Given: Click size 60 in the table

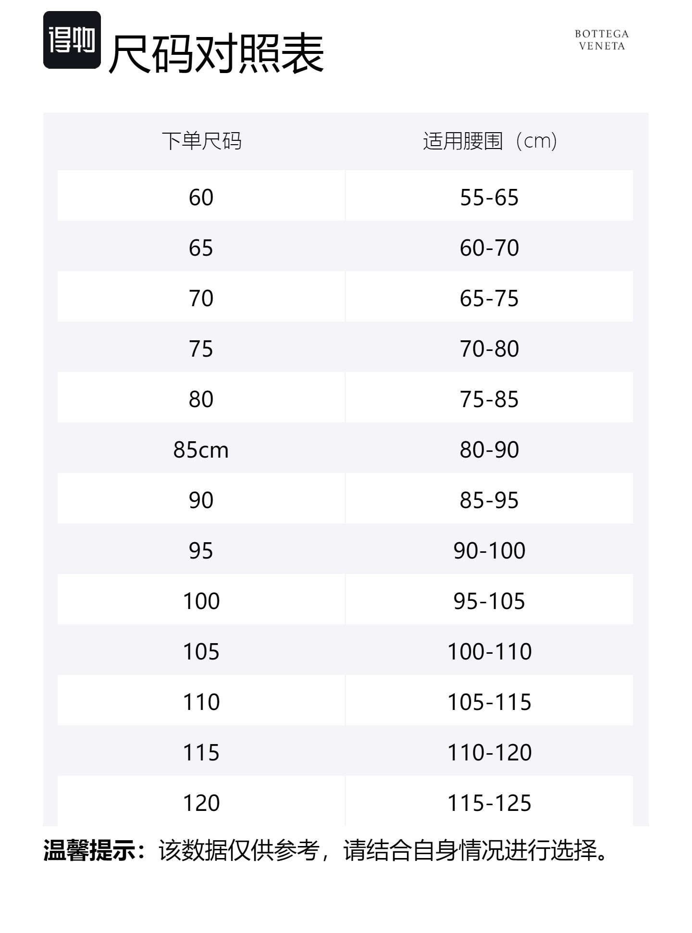Looking at the screenshot, I should click(201, 197).
